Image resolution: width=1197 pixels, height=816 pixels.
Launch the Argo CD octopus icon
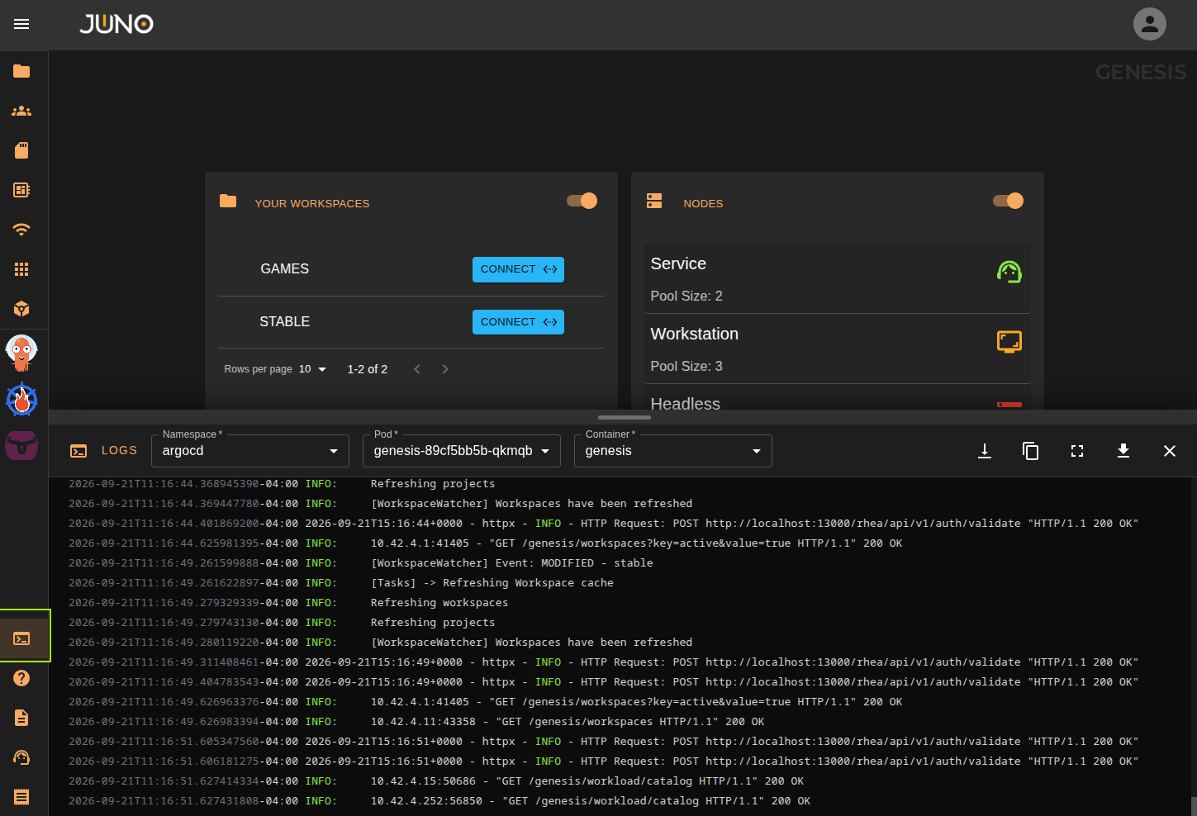[21, 353]
